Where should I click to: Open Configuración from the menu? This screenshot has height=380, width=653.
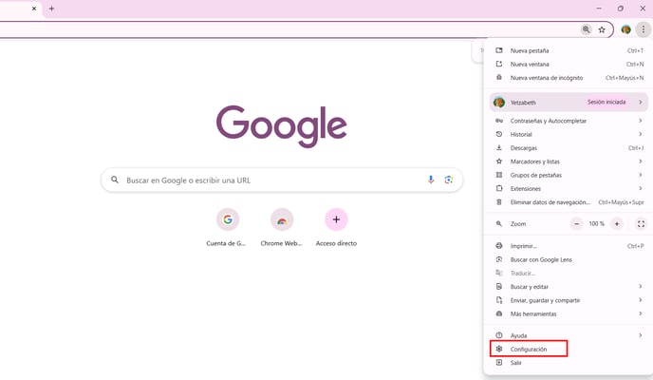click(x=569, y=350)
